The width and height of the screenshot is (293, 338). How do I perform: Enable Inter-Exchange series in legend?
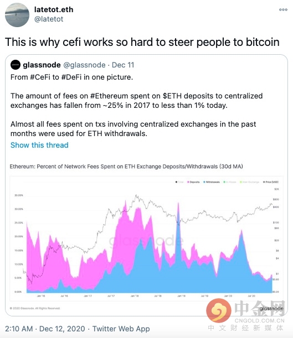click(250, 182)
